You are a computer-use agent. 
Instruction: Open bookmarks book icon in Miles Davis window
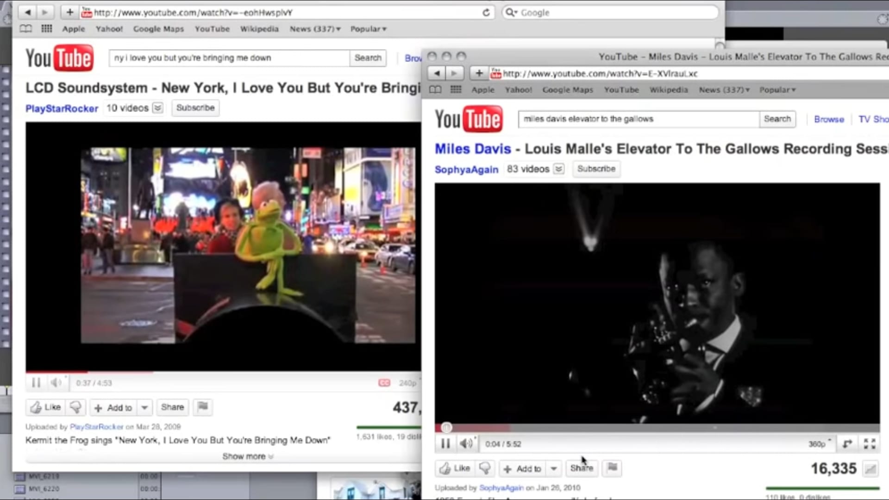tap(435, 90)
